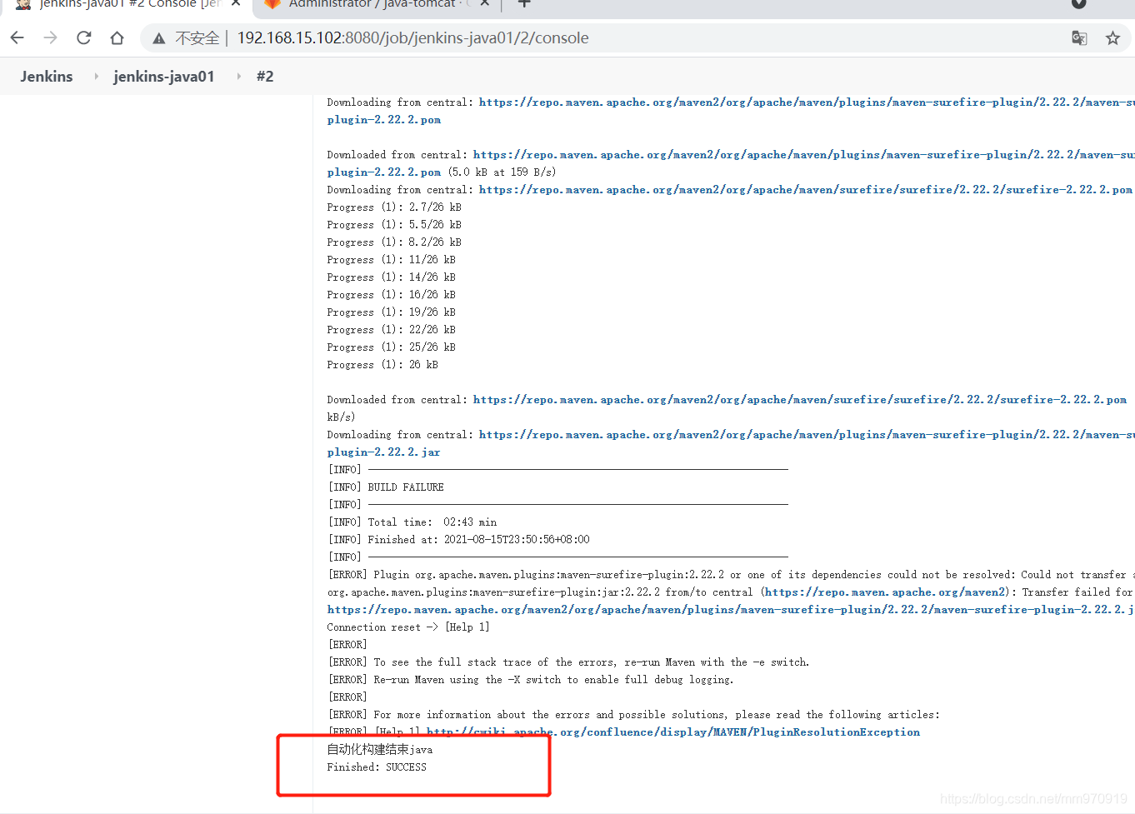Viewport: 1135px width, 814px height.
Task: Open the plugin-2.22.2.jar link
Action: (383, 452)
